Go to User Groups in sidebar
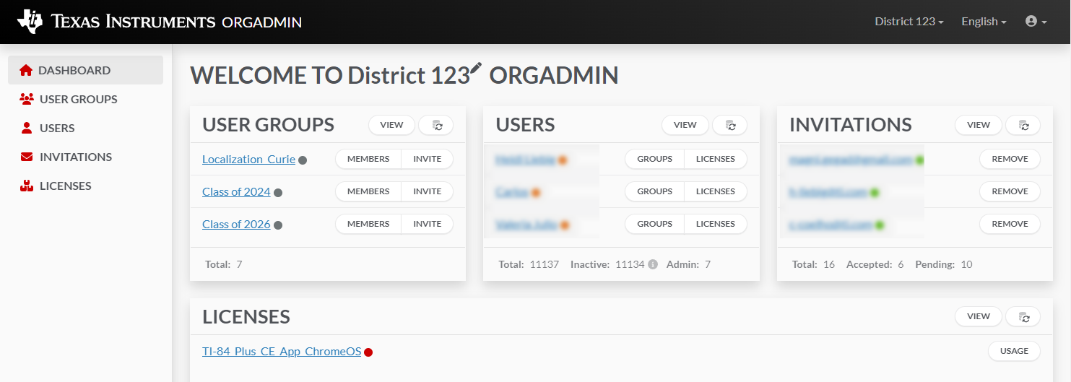Image resolution: width=1071 pixels, height=382 pixels. coord(78,99)
